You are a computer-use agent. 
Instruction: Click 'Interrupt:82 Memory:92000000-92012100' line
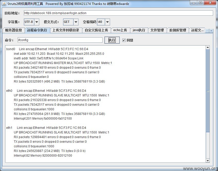coord(43,156)
